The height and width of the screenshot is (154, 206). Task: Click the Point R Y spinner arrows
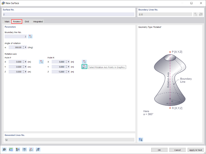(x=66, y=67)
